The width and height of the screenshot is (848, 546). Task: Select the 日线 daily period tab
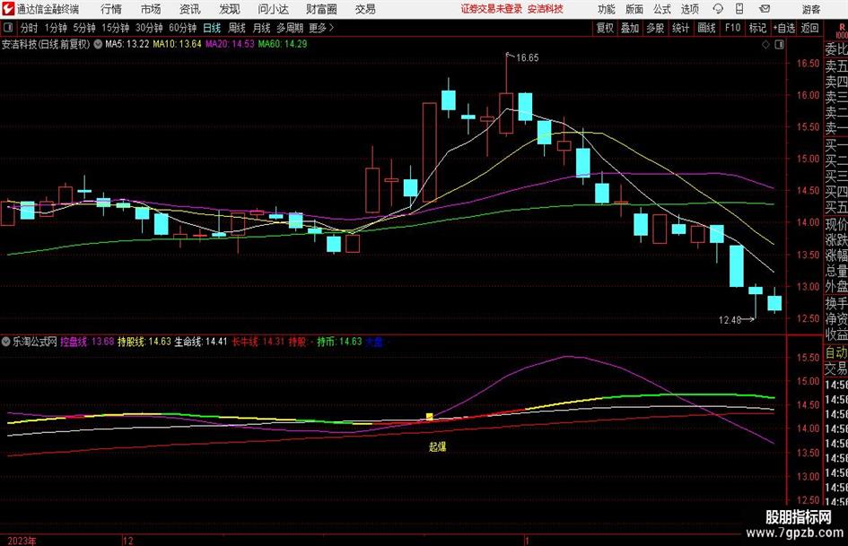pyautogui.click(x=212, y=28)
